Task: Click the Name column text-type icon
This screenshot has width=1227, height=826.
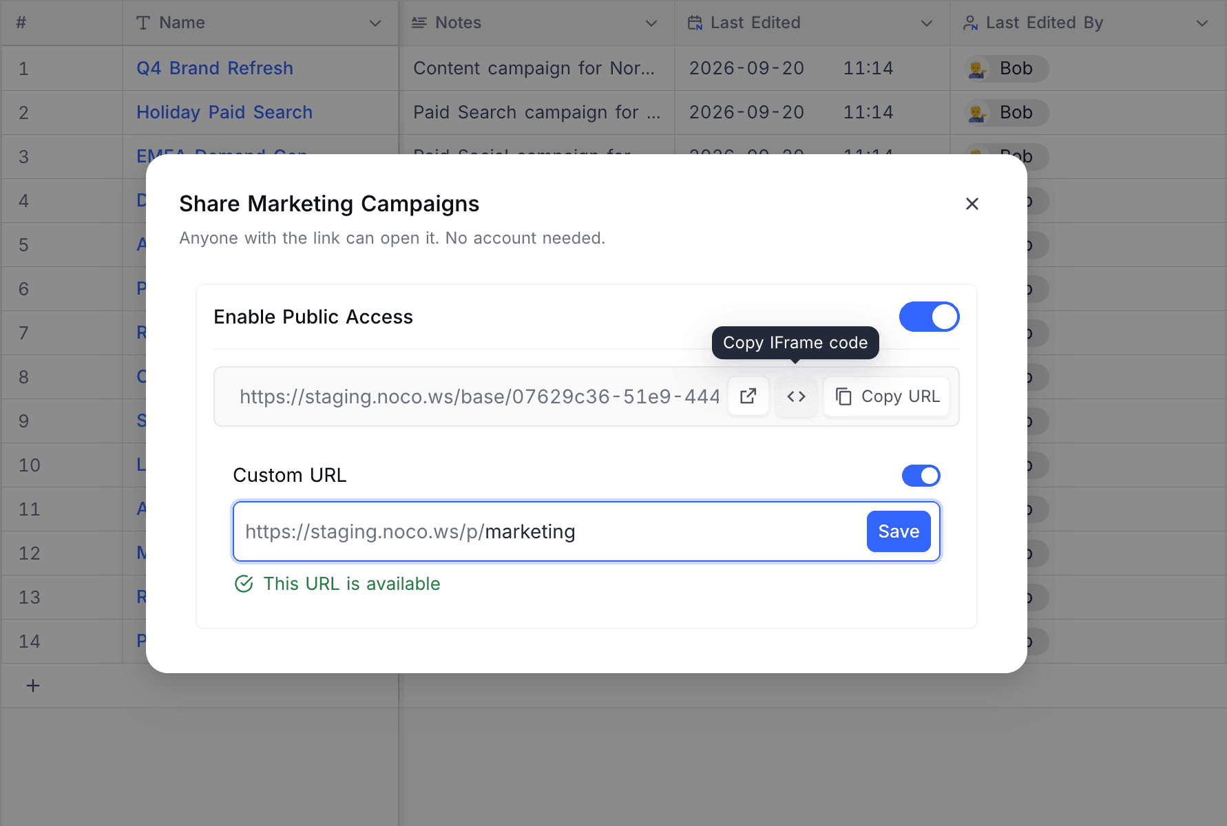Action: (143, 23)
